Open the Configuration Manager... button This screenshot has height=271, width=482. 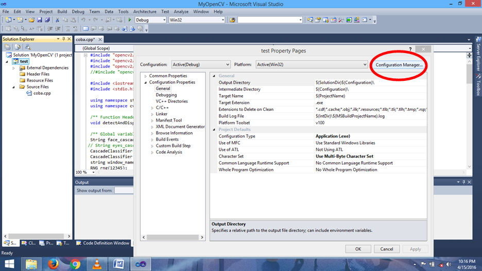(x=399, y=65)
